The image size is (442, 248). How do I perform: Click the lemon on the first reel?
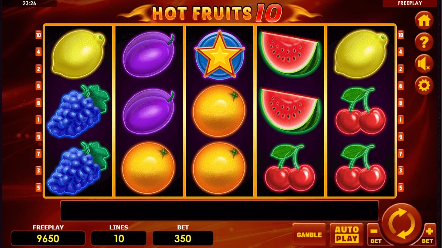coord(78,54)
